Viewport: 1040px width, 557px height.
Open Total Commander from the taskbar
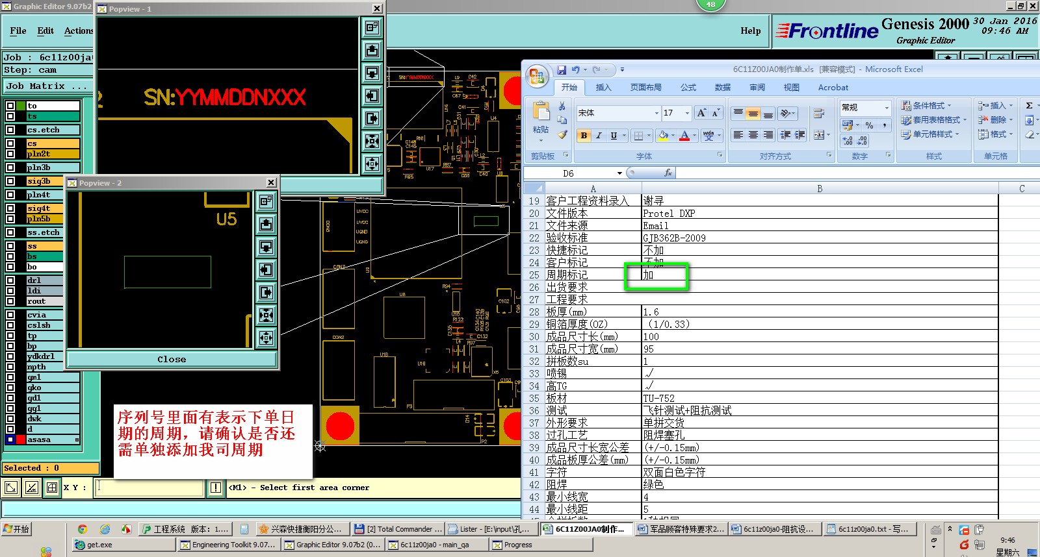click(x=398, y=529)
